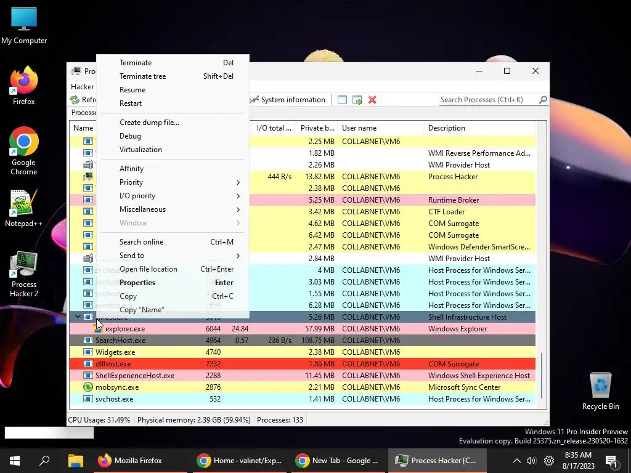This screenshot has width=631, height=473.
Task: Open the Hacker menu
Action: coord(82,87)
